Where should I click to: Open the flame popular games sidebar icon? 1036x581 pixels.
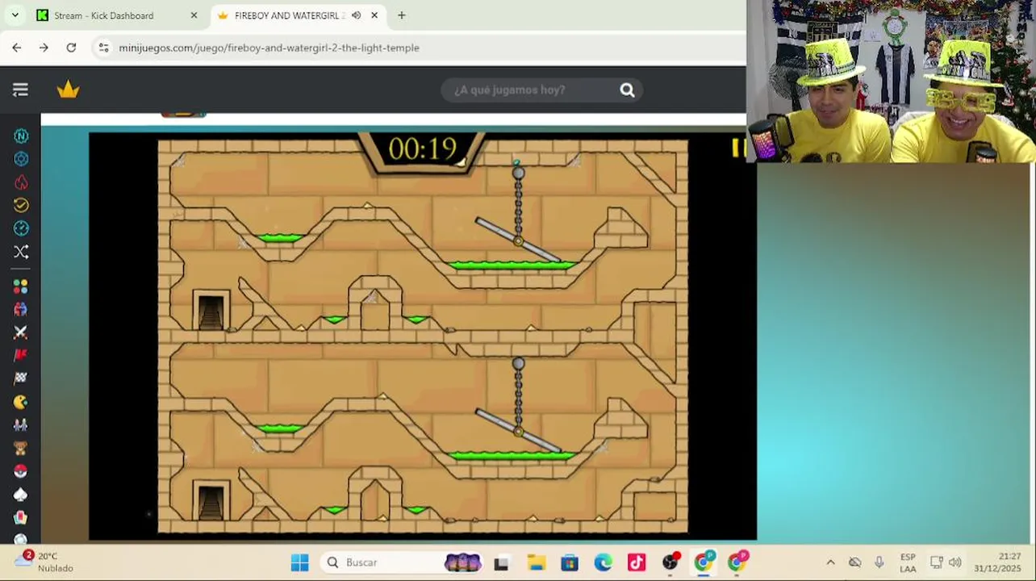21,182
